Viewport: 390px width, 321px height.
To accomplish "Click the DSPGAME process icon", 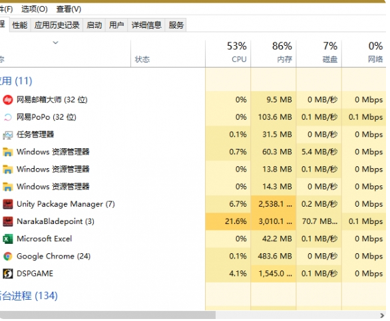I will click(x=8, y=274).
